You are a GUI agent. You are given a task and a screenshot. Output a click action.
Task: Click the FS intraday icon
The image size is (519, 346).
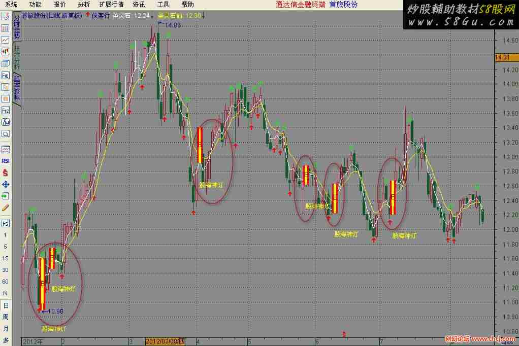point(5,224)
